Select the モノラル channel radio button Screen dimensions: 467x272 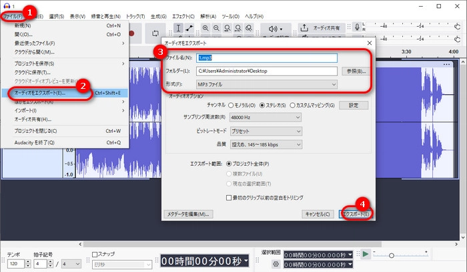coord(231,105)
